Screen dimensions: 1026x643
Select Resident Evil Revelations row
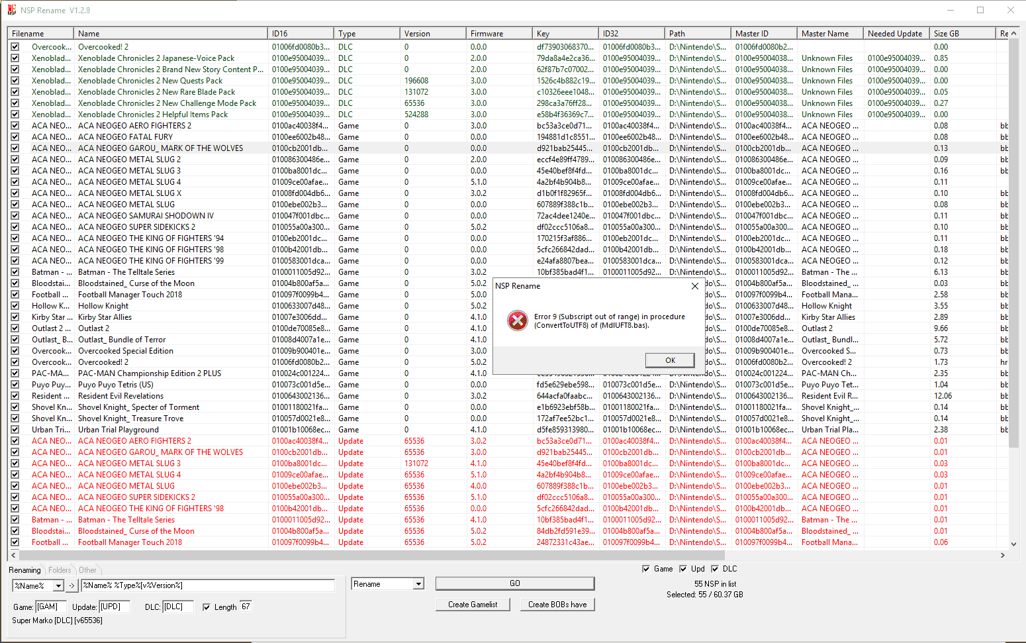[x=508, y=396]
